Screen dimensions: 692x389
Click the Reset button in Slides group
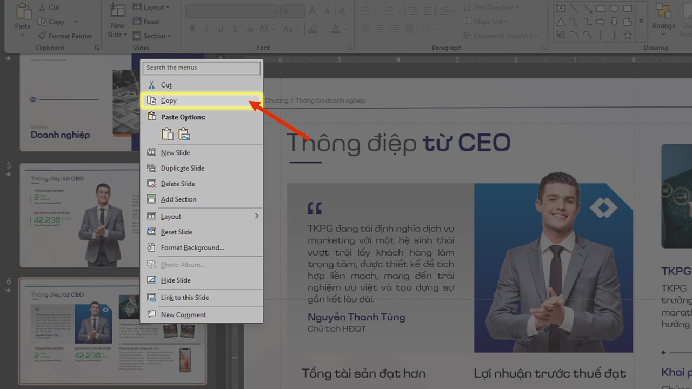[146, 22]
